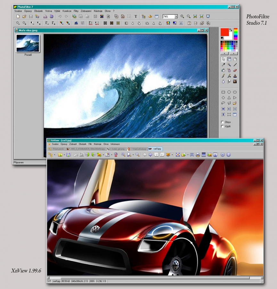277x289 pixels.
Task: Select the Spray can tool
Action: click(x=229, y=70)
